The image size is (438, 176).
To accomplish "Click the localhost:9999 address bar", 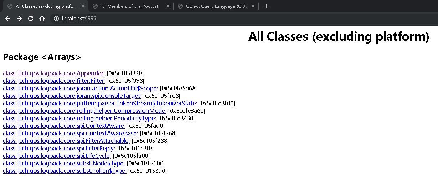I will pyautogui.click(x=228, y=19).
